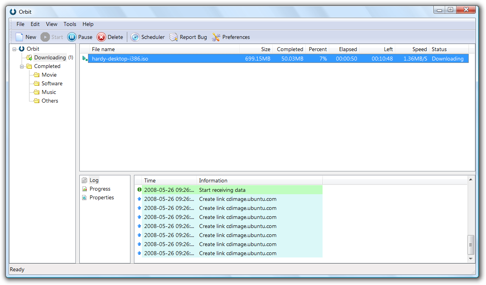The width and height of the screenshot is (486, 285).
Task: Sort by Elapsed column header
Action: point(344,49)
